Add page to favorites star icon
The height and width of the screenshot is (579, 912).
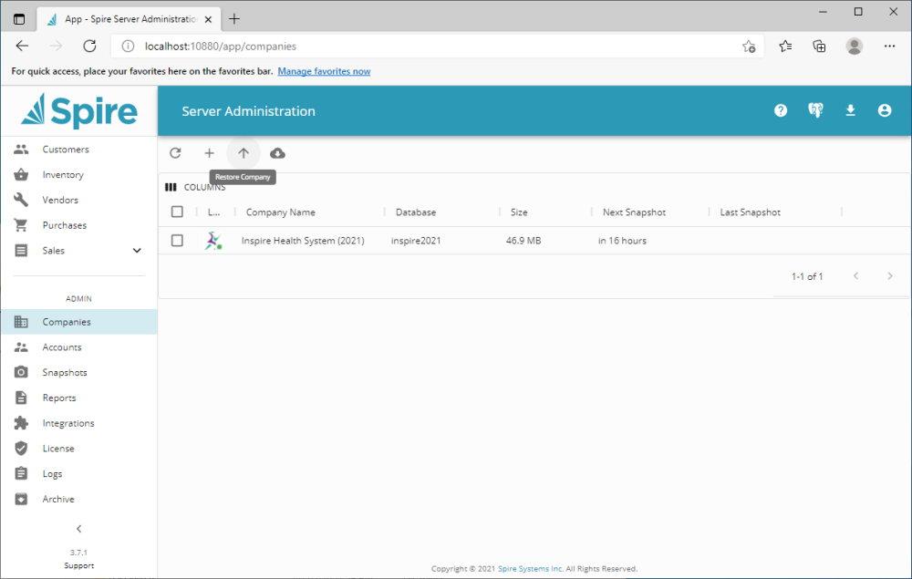coord(749,47)
